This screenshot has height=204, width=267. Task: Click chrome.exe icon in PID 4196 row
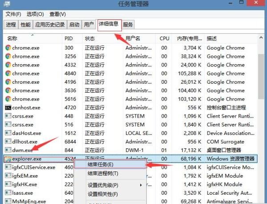[8, 82]
